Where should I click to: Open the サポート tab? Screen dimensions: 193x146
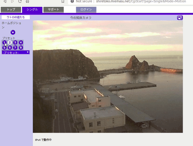coord(54,10)
